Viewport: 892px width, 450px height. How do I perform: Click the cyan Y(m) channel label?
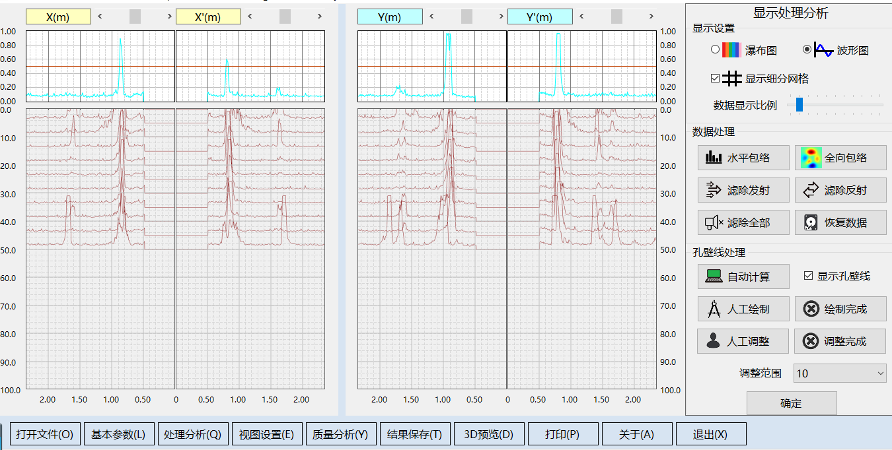pyautogui.click(x=390, y=17)
